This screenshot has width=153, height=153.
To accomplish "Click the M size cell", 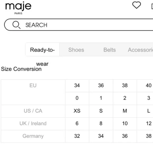I will [x=125, y=111].
